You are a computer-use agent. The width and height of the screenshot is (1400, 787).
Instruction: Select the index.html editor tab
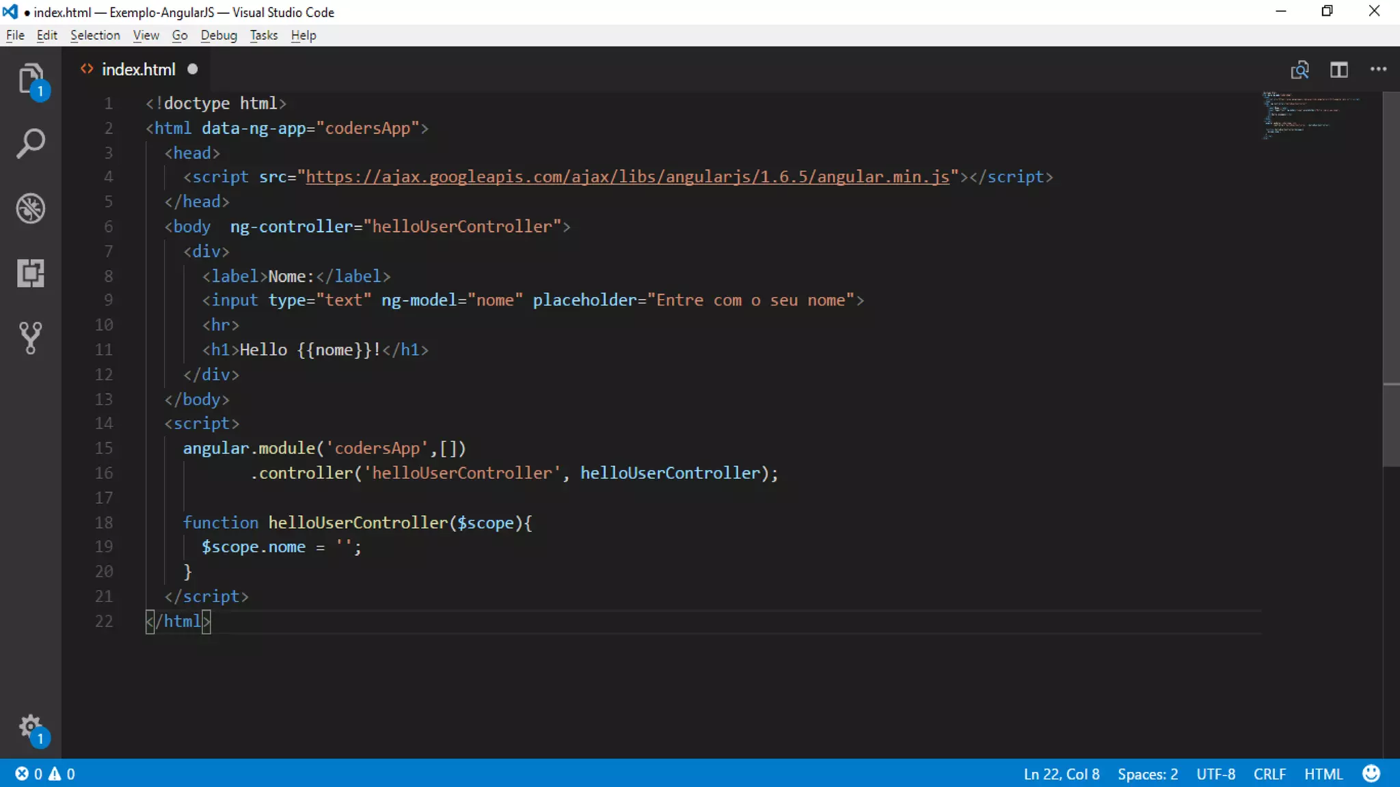(138, 70)
